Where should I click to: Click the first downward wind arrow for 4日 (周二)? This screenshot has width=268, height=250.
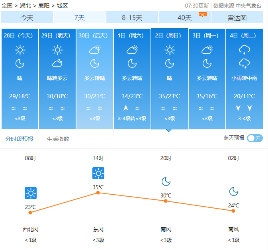point(238,108)
